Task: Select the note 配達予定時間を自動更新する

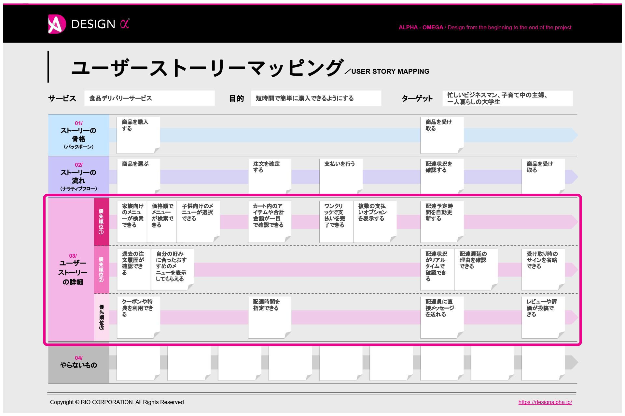Action: [442, 222]
